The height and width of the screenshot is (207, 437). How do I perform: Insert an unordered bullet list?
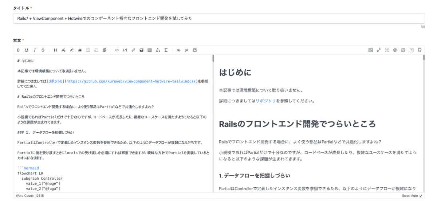88,50
